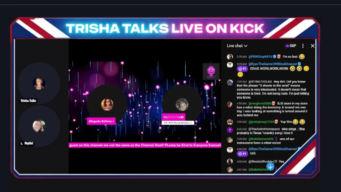Expand the Live chat dropdown
This screenshot has height=192, width=341.
237,46
